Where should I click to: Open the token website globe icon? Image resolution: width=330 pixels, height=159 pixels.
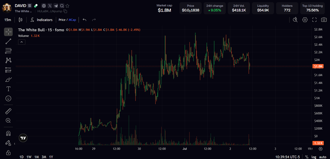tap(44, 6)
